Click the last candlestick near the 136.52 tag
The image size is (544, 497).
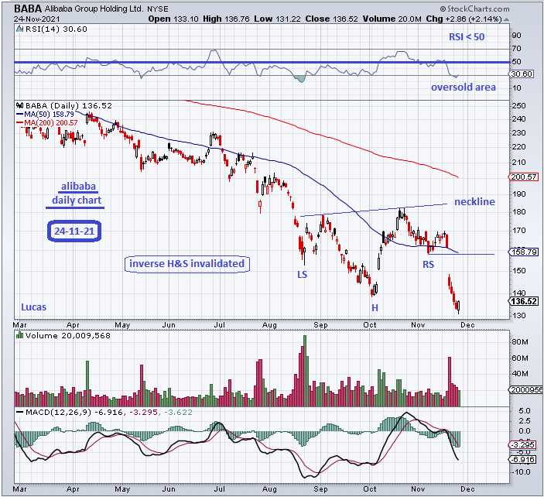point(459,307)
